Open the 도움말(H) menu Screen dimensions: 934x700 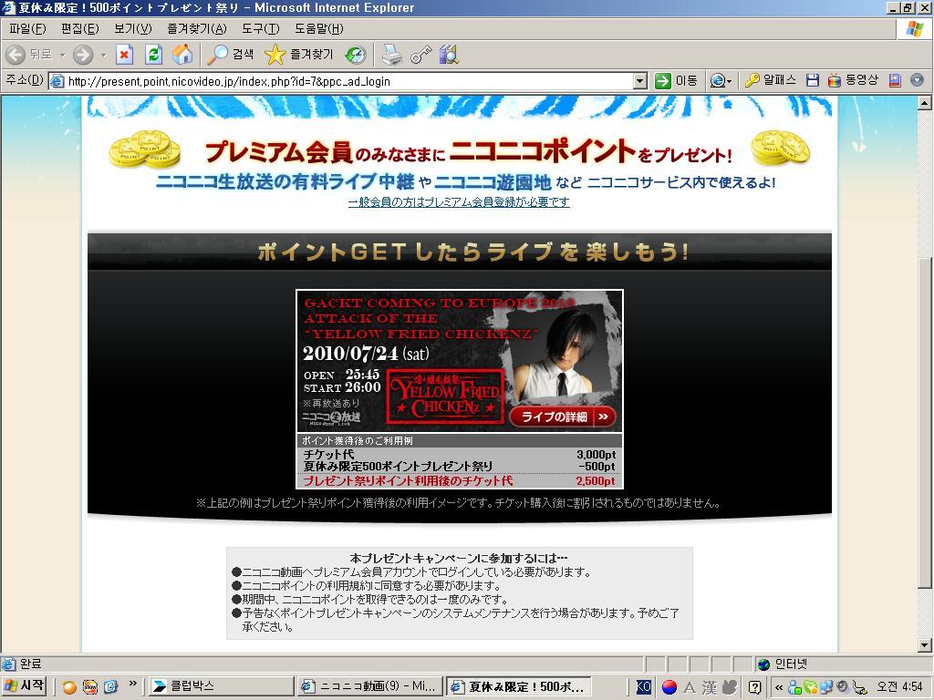318,28
